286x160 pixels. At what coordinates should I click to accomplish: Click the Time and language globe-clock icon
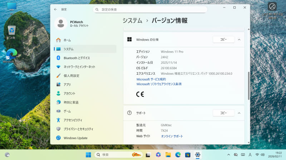(58, 102)
